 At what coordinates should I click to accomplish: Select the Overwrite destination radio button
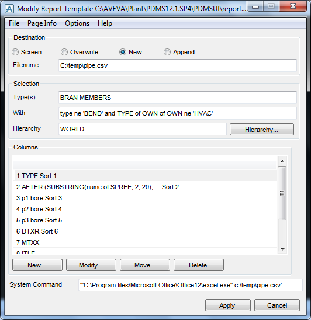click(64, 52)
